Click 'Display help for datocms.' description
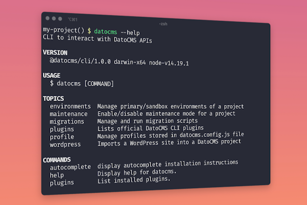Screen dimensions: 307x205 click(x=137, y=173)
